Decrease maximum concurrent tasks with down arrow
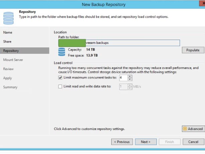The image size is (205, 154). pyautogui.click(x=130, y=80)
